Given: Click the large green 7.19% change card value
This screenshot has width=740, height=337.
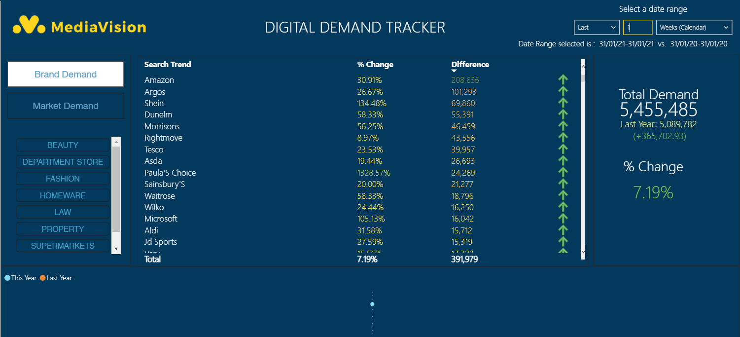Looking at the screenshot, I should pyautogui.click(x=653, y=192).
